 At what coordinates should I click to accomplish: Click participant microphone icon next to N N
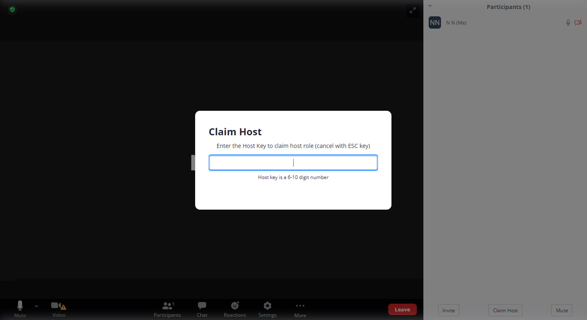568,22
